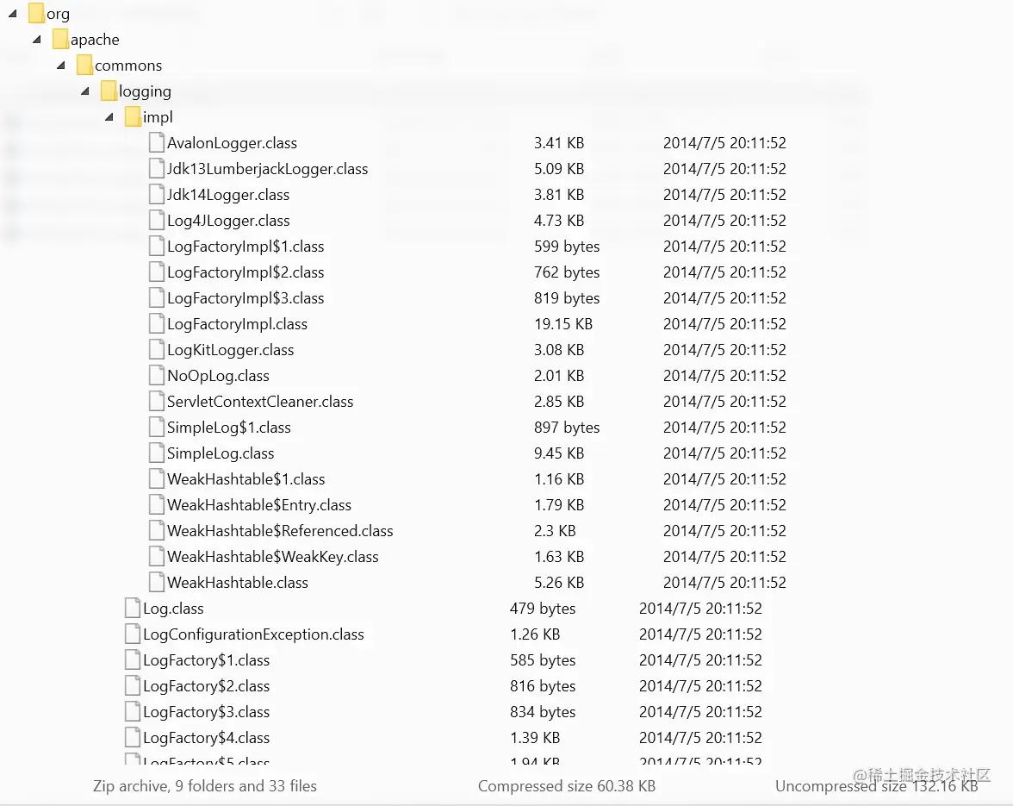Click the 599 bytes size value
Viewport: 1013px width, 806px height.
567,247
